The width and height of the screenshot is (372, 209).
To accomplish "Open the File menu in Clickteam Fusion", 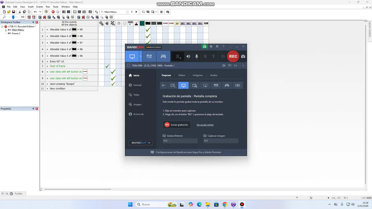I will coord(9,7).
